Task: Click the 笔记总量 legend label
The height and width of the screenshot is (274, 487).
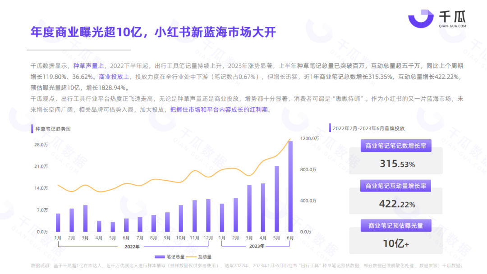Action: [x=175, y=256]
